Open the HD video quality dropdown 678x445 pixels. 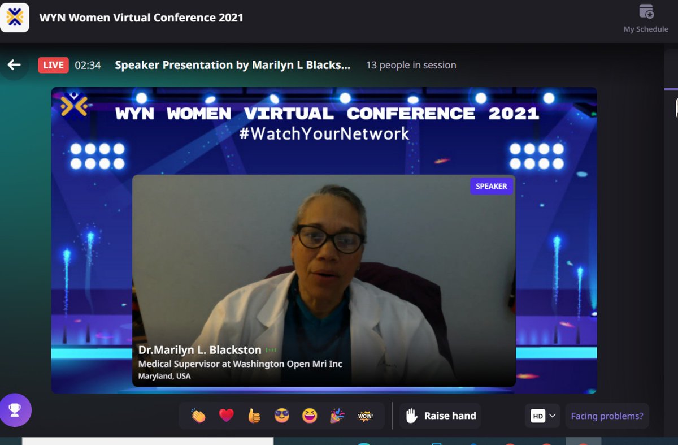543,416
